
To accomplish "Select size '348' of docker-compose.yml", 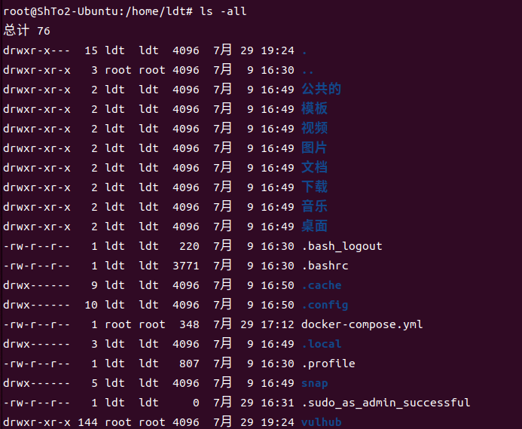I will click(189, 324).
